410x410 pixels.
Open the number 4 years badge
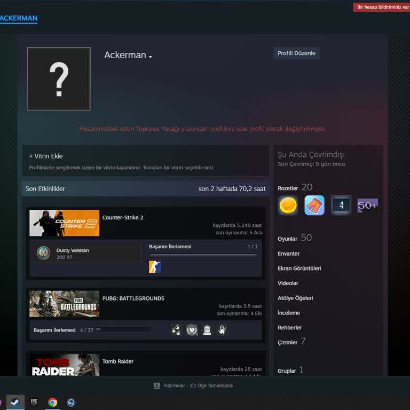[x=341, y=205]
